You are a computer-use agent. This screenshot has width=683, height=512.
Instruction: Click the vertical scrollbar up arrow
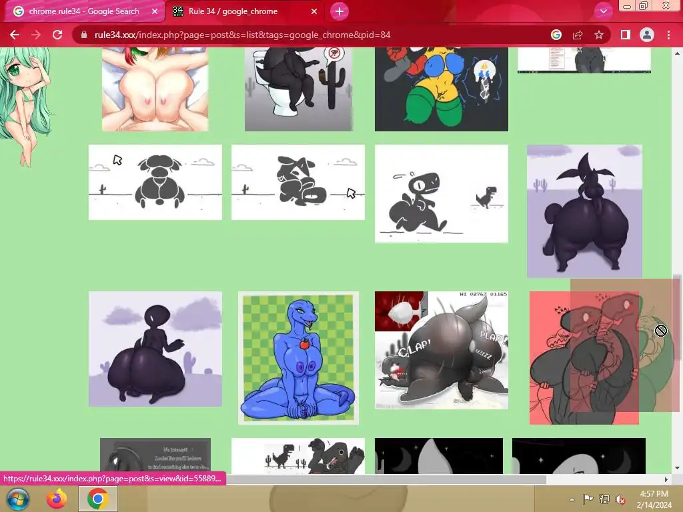pyautogui.click(x=677, y=53)
